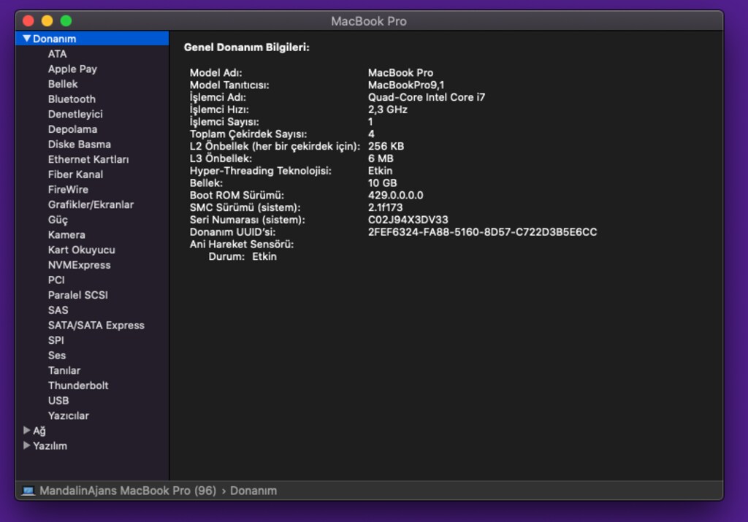
Task: Click the Durum: Etkin status line
Action: [243, 256]
